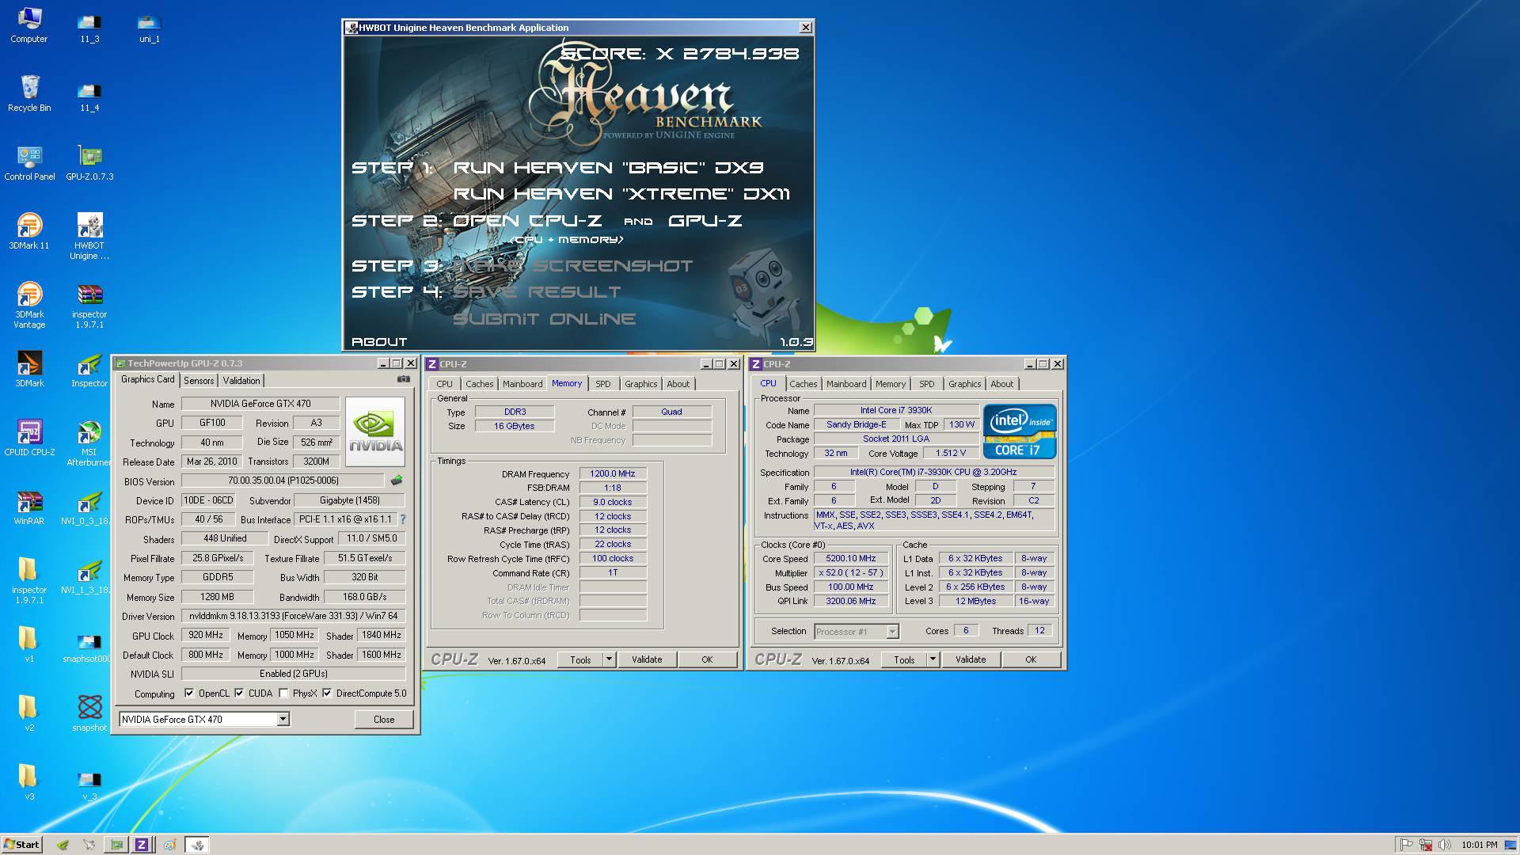Open Caches tab in the Memory CPU-Z window
This screenshot has width=1520, height=855.
point(479,384)
